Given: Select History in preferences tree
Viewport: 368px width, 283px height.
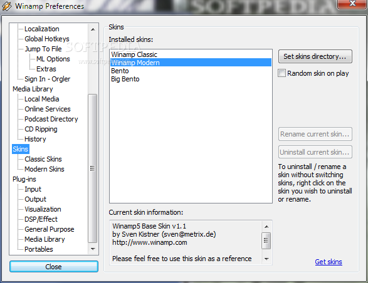Looking at the screenshot, I should tap(35, 139).
